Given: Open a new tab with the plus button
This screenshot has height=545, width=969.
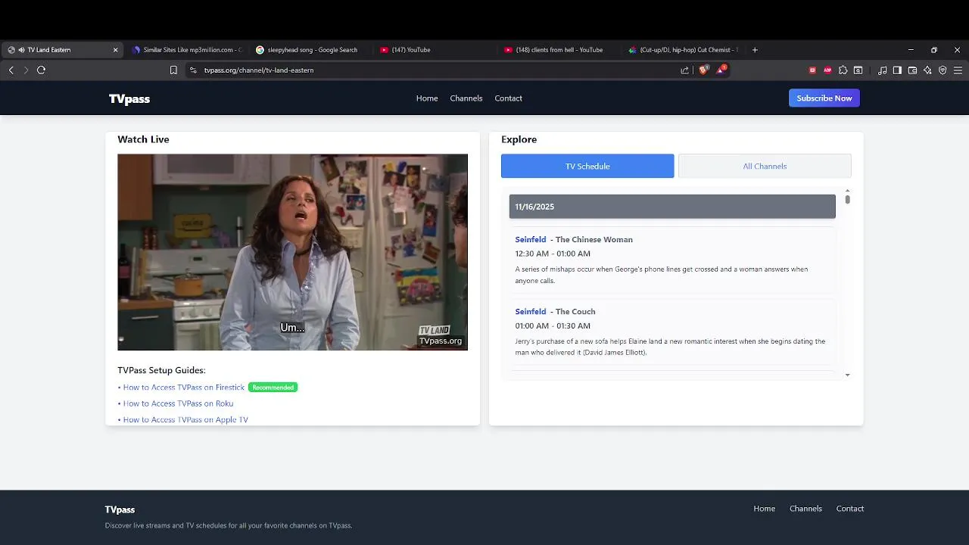Looking at the screenshot, I should point(755,50).
